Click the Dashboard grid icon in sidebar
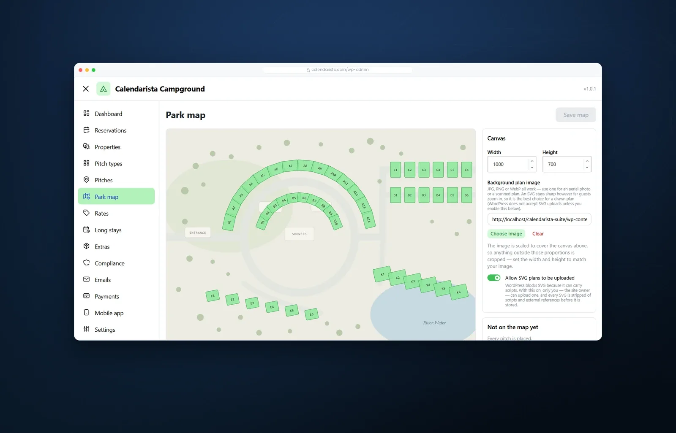Screen dimensions: 676x433 pos(86,113)
